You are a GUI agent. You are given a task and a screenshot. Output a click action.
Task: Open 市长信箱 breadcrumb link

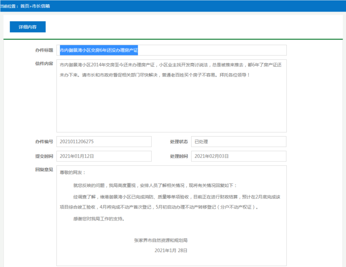(41, 6)
